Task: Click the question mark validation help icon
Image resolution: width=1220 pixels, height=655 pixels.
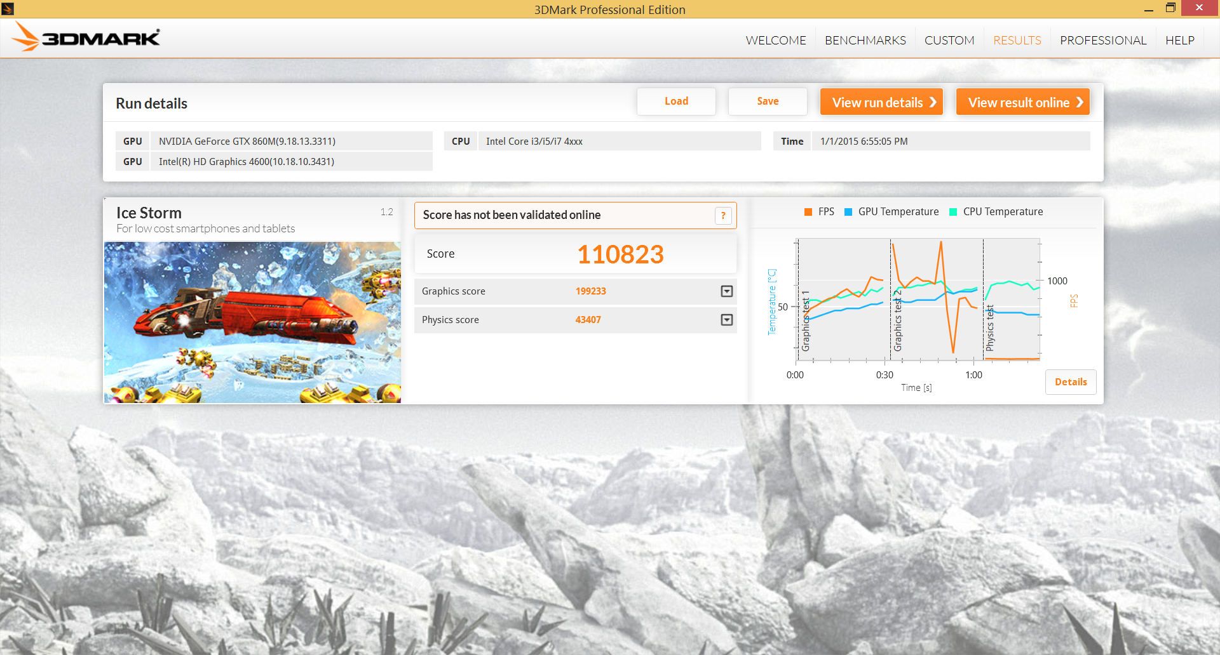Action: (x=723, y=216)
